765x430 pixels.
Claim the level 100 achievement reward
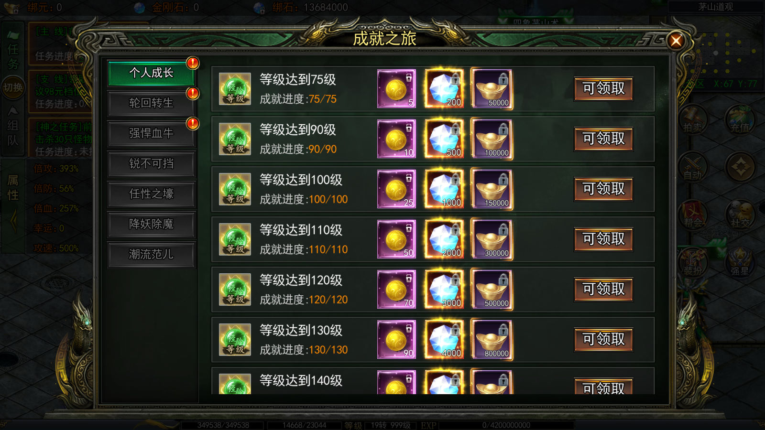coord(603,189)
